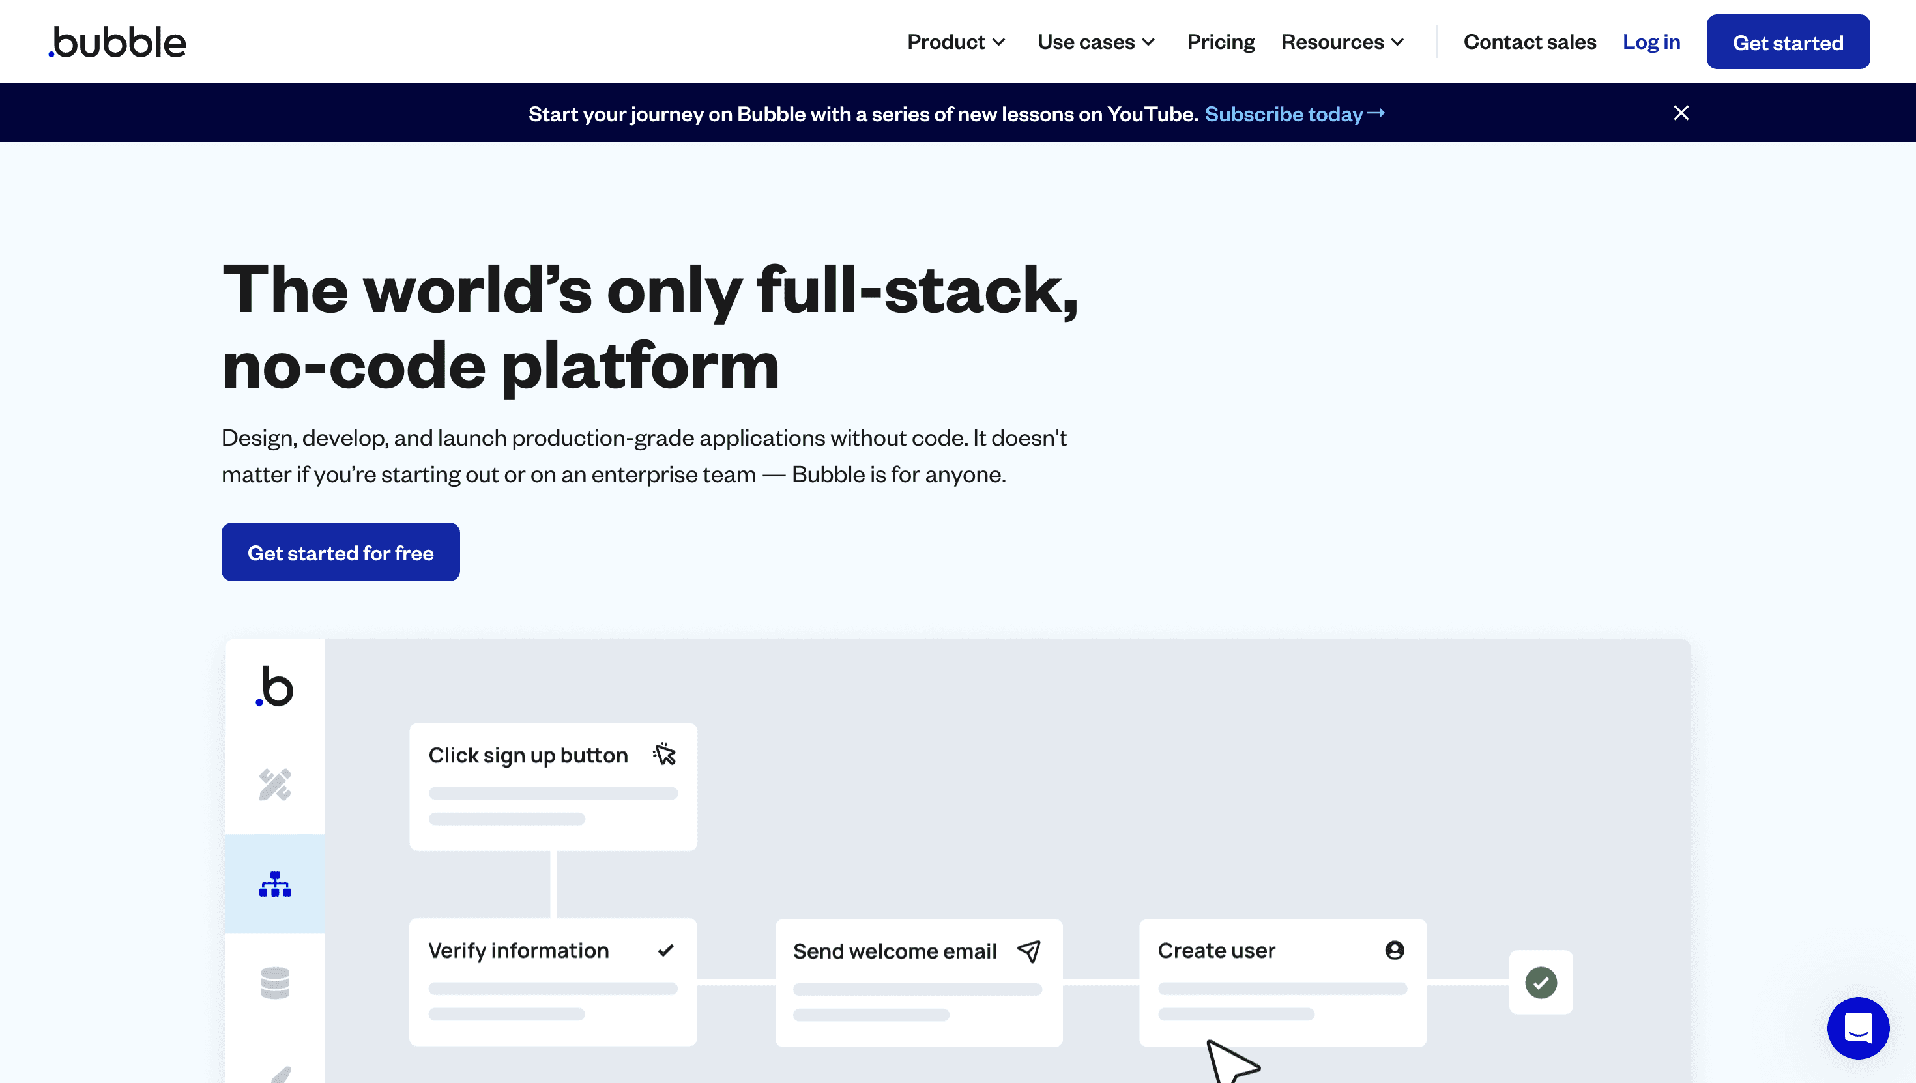Expand the Resources dropdown menu
This screenshot has height=1083, width=1916.
pos(1342,42)
